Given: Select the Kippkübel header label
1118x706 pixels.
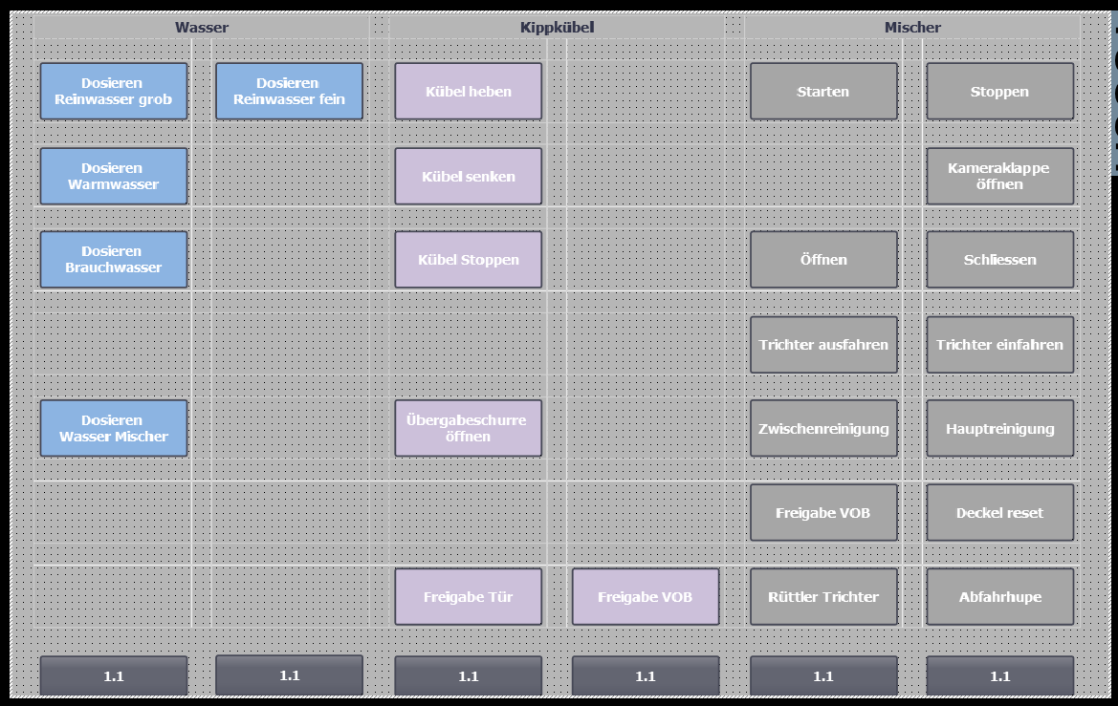Looking at the screenshot, I should [557, 27].
